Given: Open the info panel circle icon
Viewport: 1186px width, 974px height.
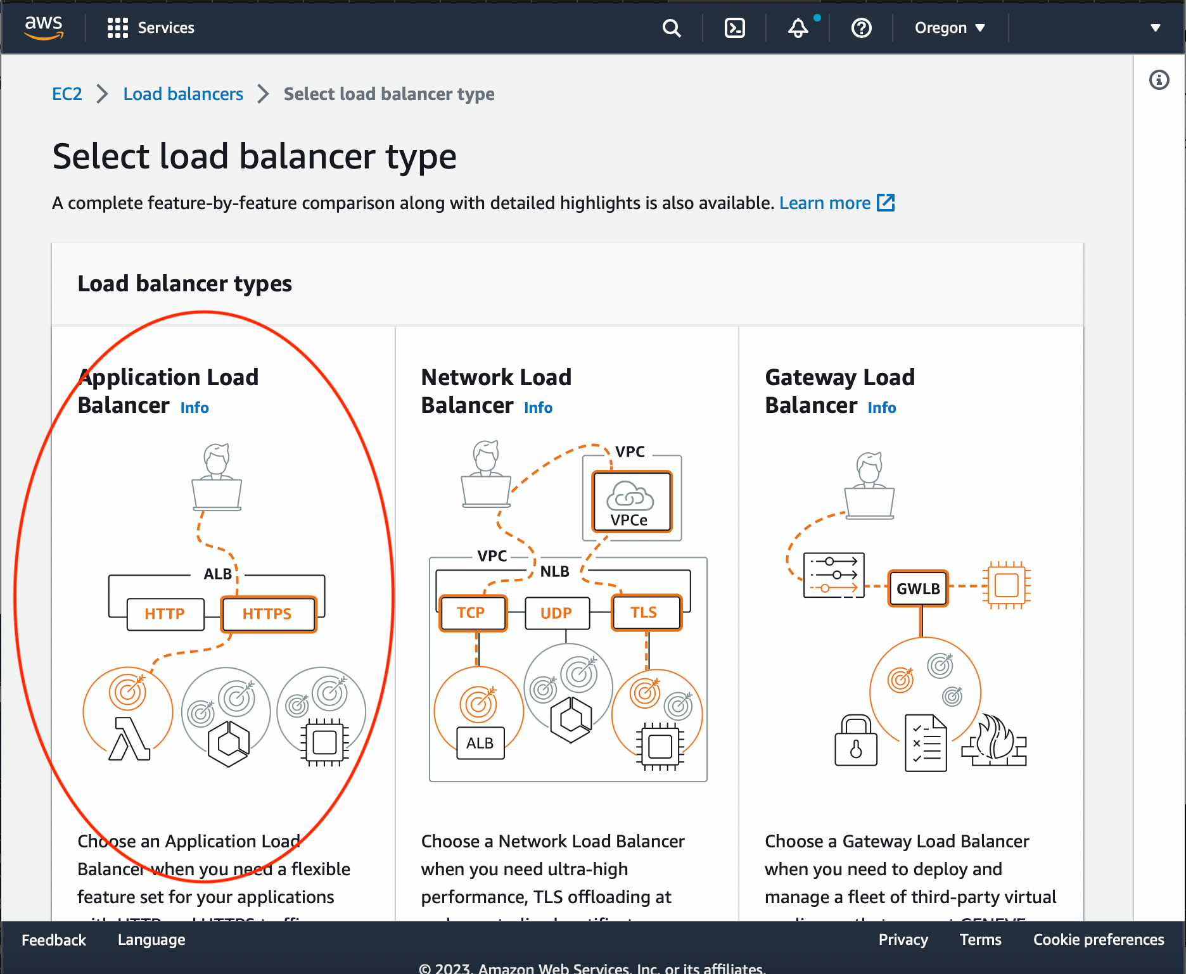Looking at the screenshot, I should 1159,80.
